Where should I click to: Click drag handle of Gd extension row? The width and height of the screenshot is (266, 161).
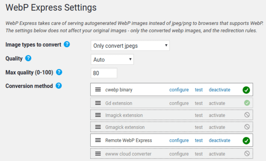[x=98, y=103]
